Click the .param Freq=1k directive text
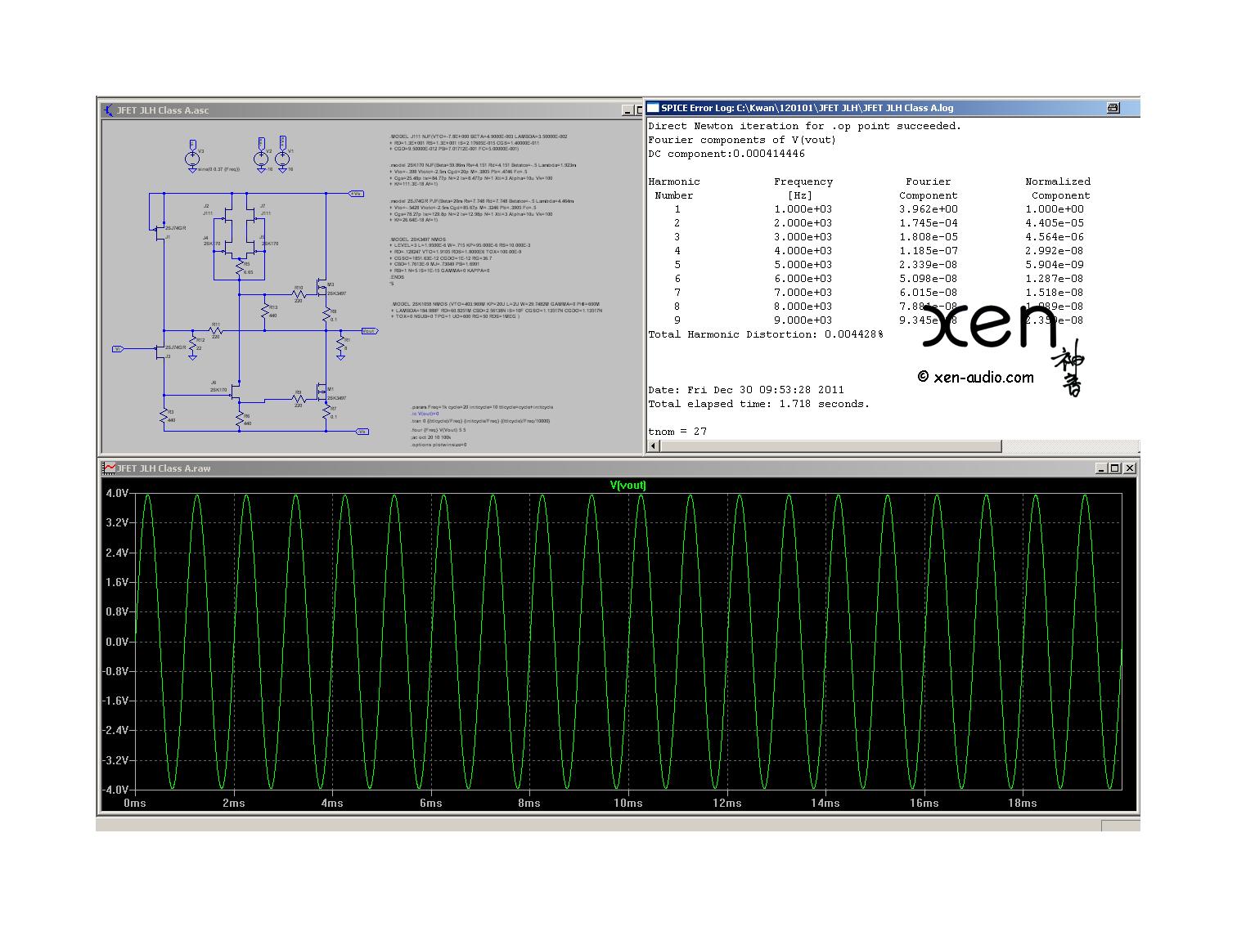This screenshot has width=1237, height=927. point(482,406)
